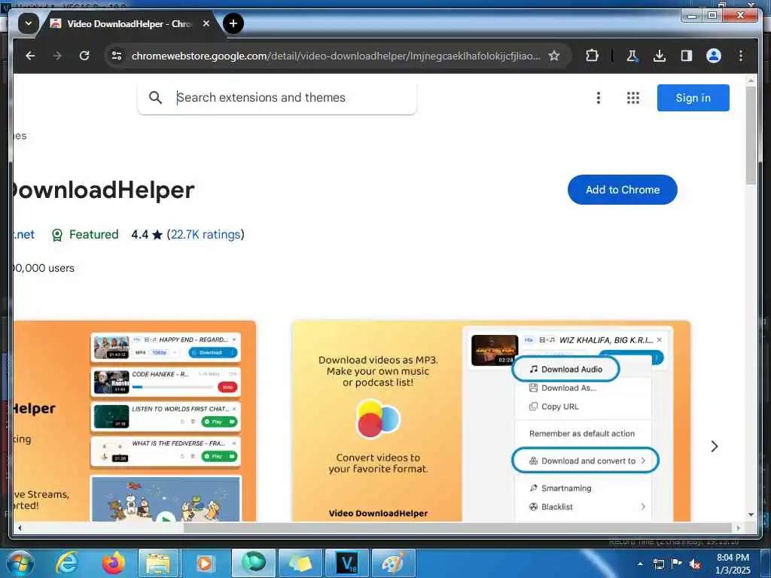Open the network tray icon

pyautogui.click(x=658, y=564)
